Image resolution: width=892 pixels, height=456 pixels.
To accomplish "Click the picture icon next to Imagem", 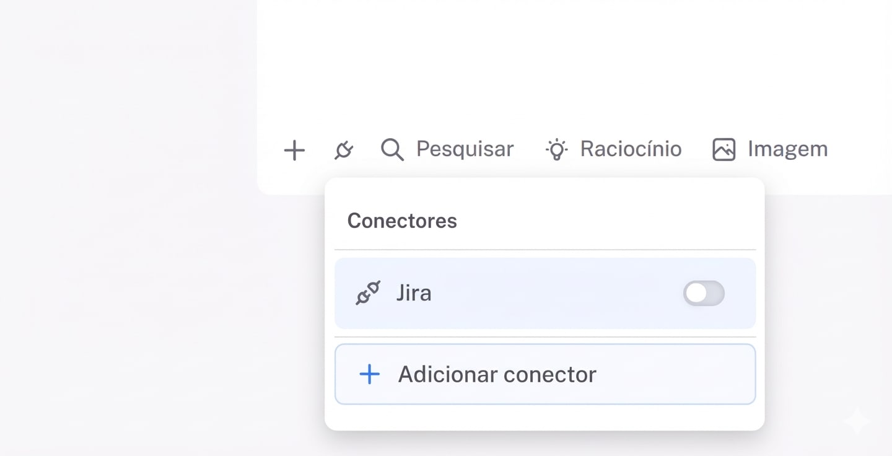I will pos(722,149).
